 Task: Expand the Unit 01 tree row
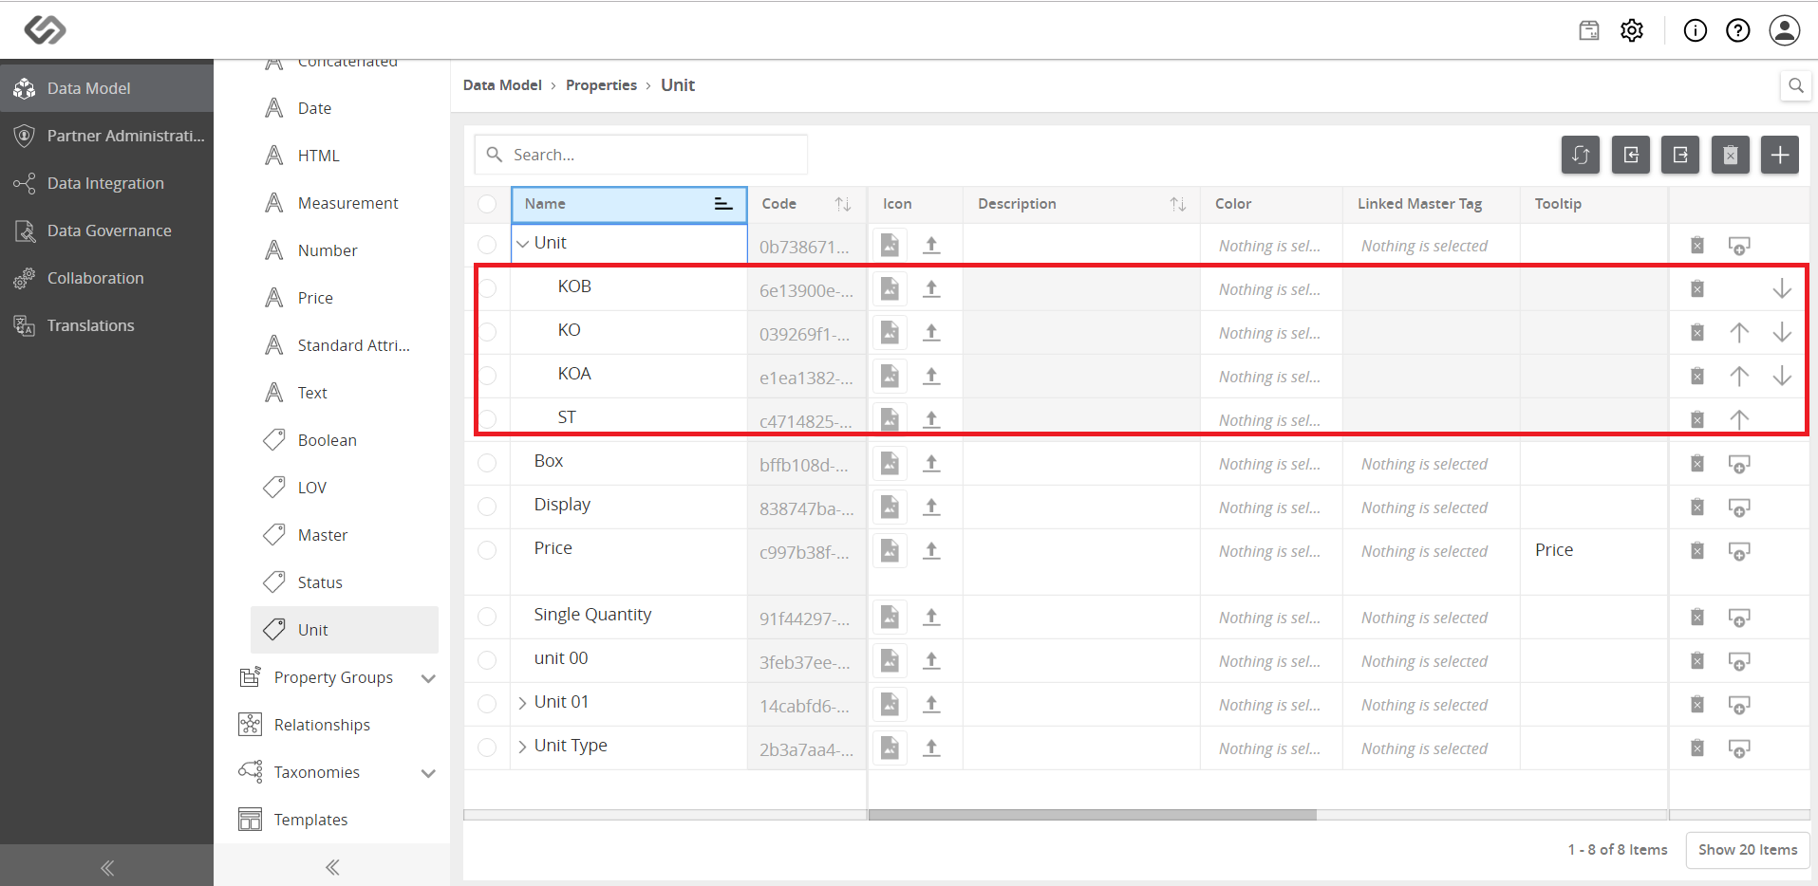tap(522, 703)
